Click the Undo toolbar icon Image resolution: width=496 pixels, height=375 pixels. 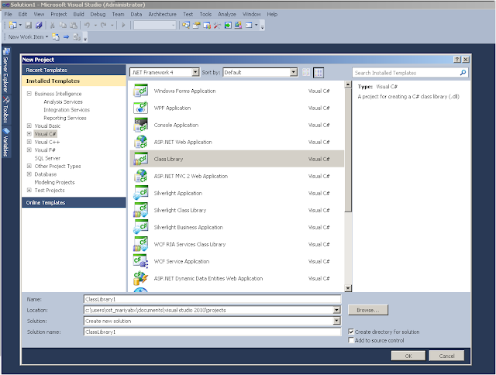[87, 26]
